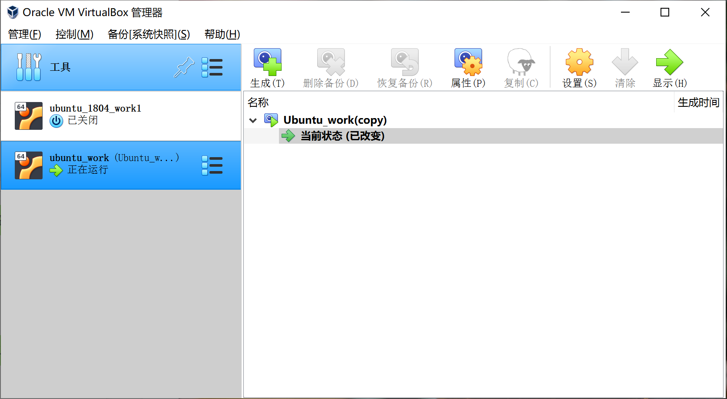Click the Restore snapshot (恢复备份) icon
The image size is (727, 399).
405,62
